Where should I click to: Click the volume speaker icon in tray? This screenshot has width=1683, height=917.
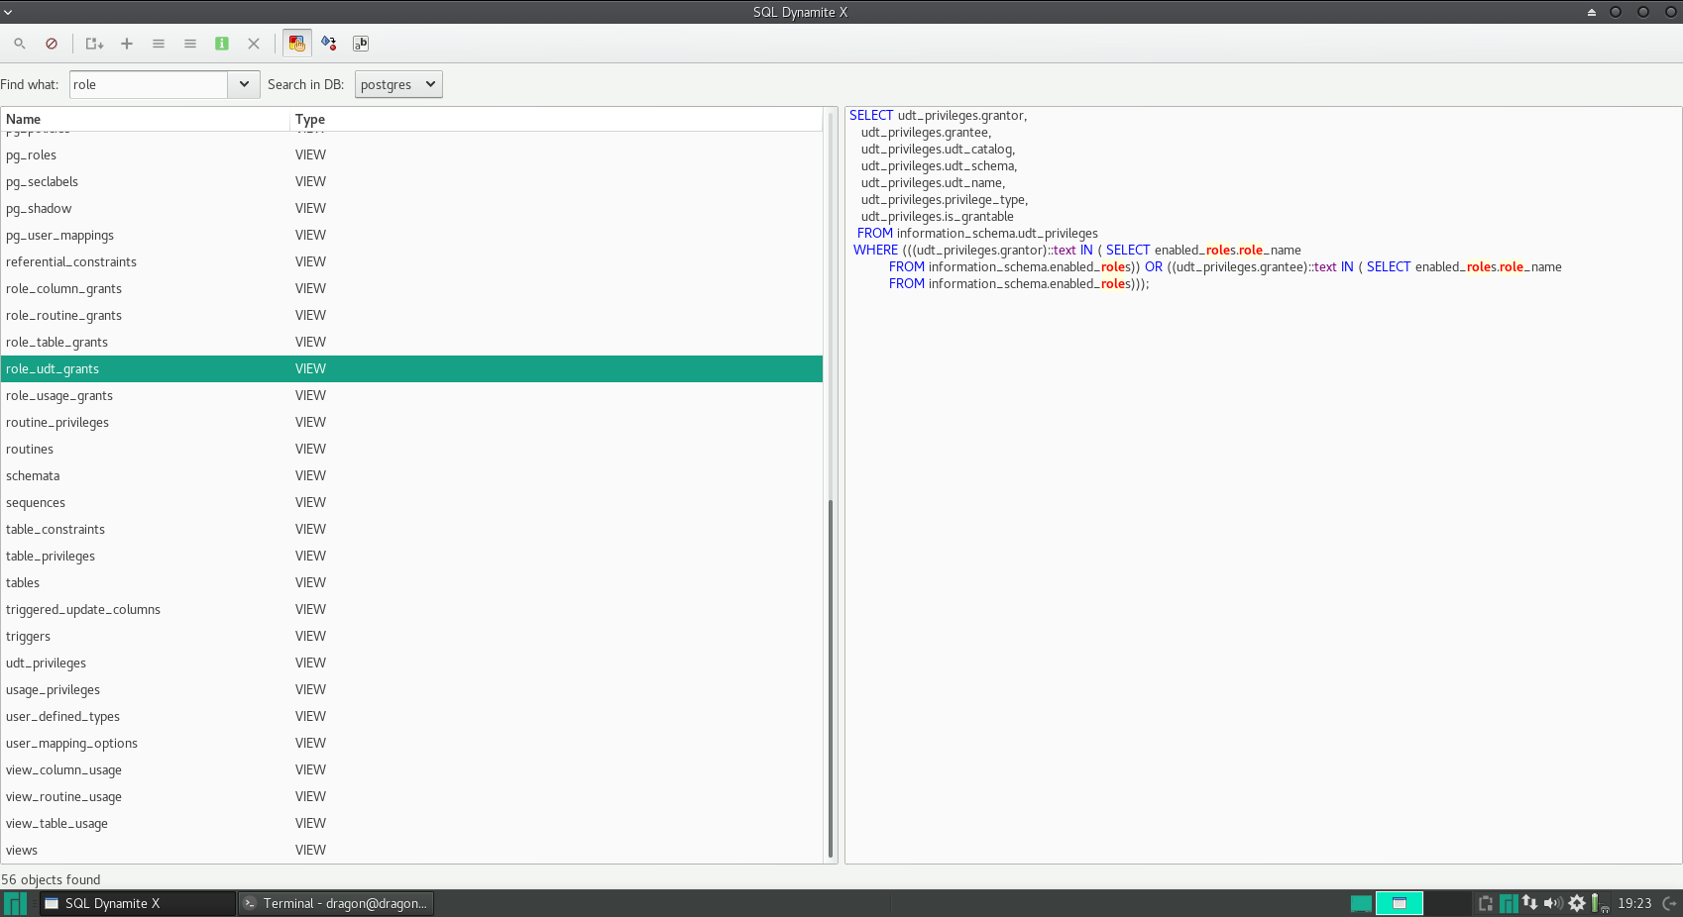tap(1552, 903)
